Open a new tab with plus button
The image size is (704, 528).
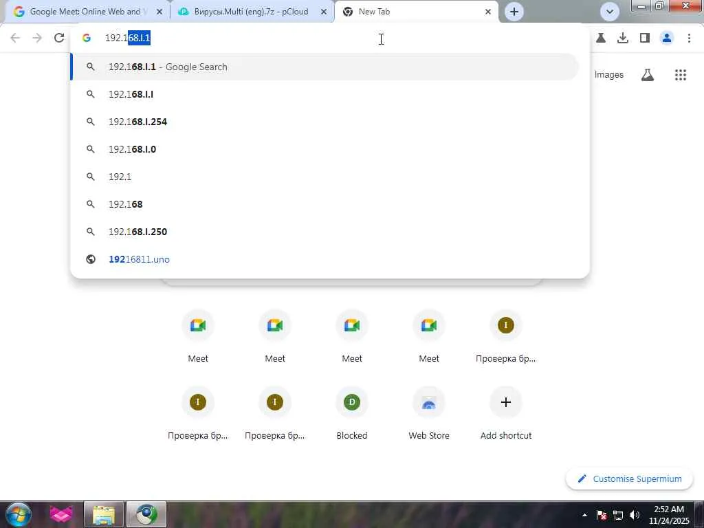(x=514, y=12)
